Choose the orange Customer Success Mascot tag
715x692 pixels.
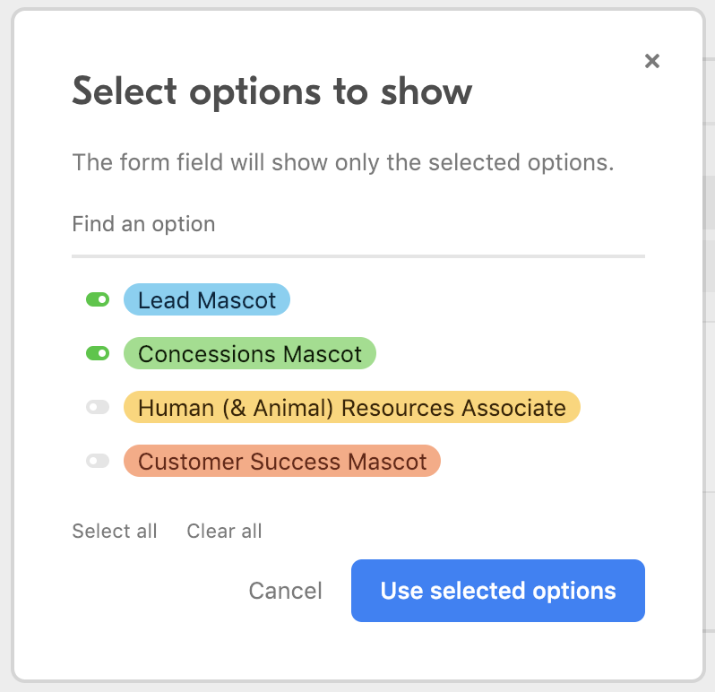click(282, 461)
